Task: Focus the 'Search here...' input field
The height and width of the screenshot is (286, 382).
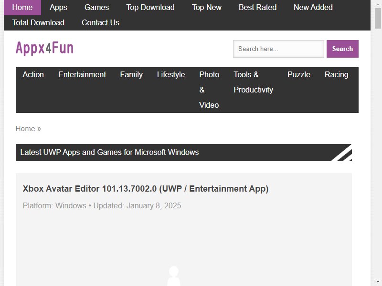Action: point(278,49)
